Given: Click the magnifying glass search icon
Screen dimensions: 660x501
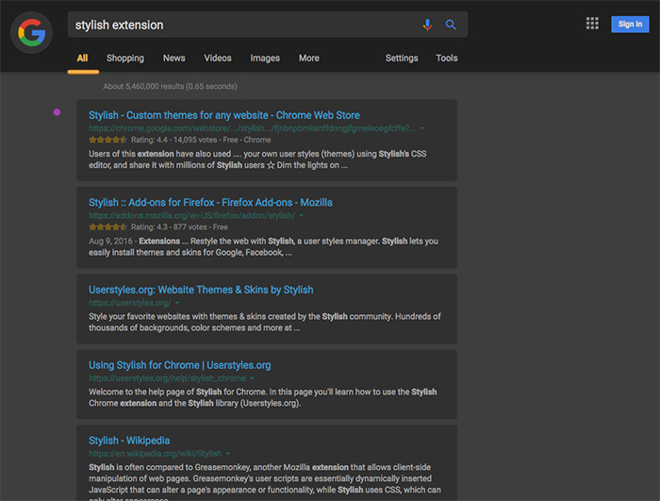Looking at the screenshot, I should point(451,25).
